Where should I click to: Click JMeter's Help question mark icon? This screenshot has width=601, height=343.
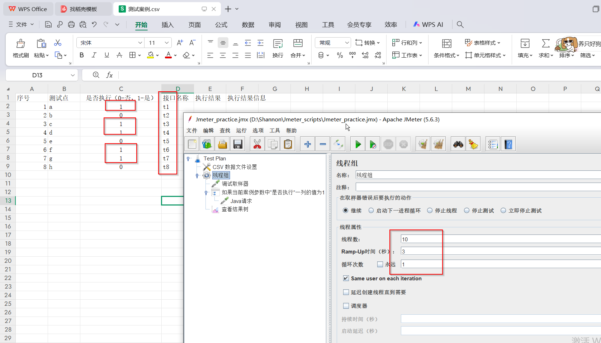click(508, 144)
